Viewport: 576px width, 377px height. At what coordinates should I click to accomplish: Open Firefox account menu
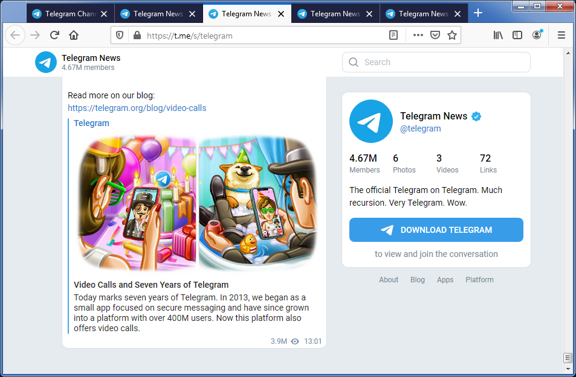537,35
